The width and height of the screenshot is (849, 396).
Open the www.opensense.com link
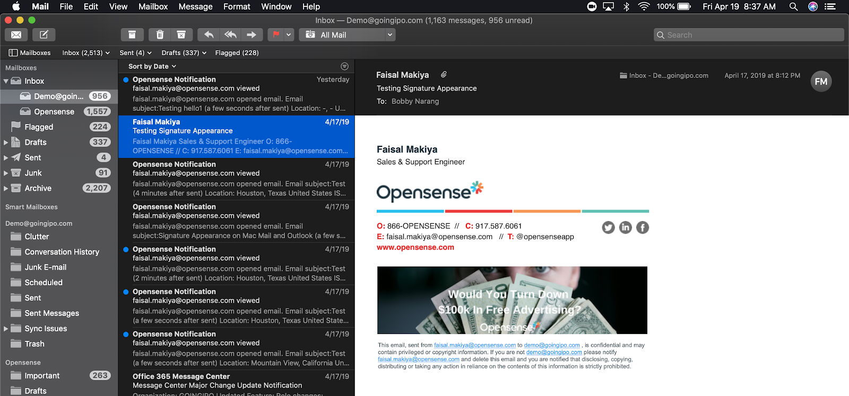pyautogui.click(x=415, y=248)
